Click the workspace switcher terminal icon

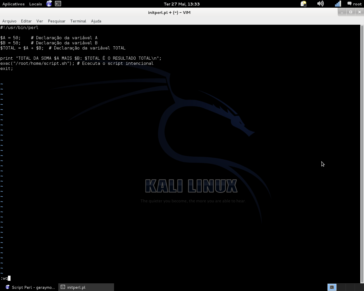332,287
